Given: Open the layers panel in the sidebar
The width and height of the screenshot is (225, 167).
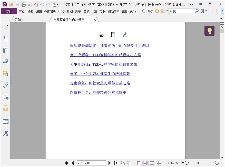Looking at the screenshot, I should (6, 62).
